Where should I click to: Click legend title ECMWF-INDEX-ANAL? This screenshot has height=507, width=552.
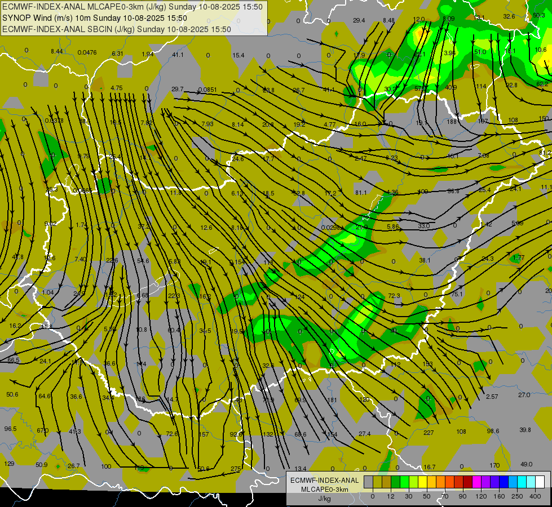(324, 481)
